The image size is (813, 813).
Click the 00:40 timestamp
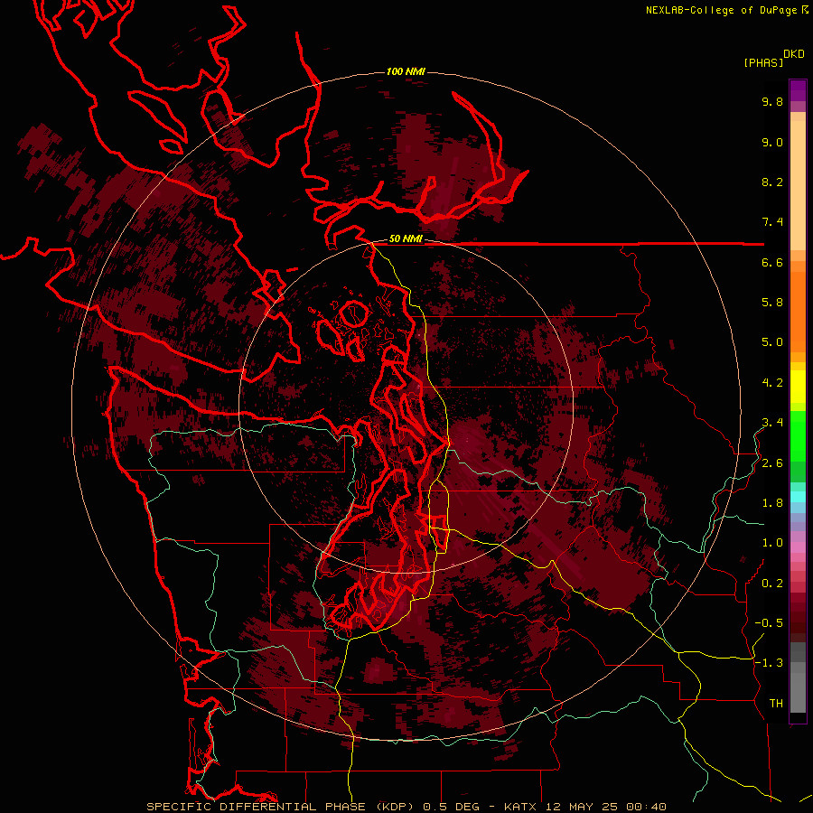pyautogui.click(x=646, y=807)
